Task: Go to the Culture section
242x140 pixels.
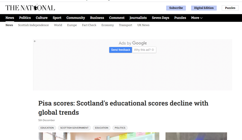Action: coord(42,18)
